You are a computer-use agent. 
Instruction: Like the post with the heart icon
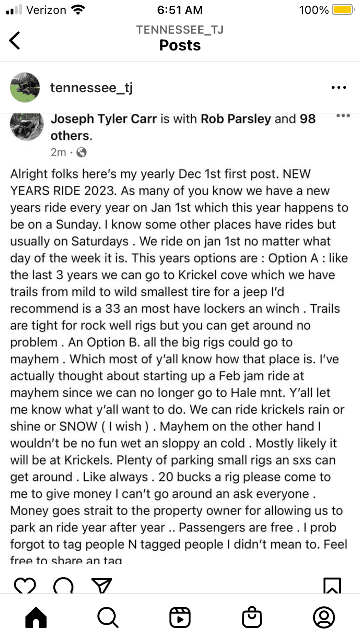tap(25, 586)
